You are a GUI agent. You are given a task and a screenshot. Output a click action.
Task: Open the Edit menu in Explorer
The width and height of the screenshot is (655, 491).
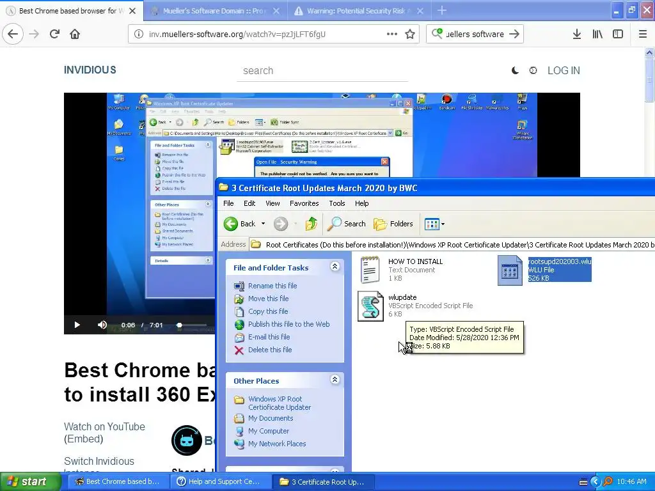point(249,203)
